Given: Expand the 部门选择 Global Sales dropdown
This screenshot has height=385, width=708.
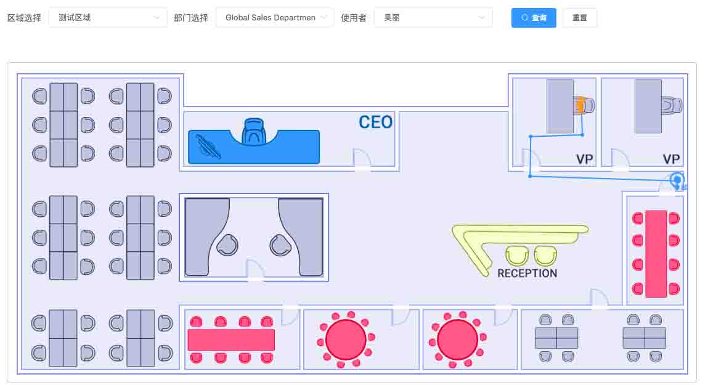Looking at the screenshot, I should point(275,18).
